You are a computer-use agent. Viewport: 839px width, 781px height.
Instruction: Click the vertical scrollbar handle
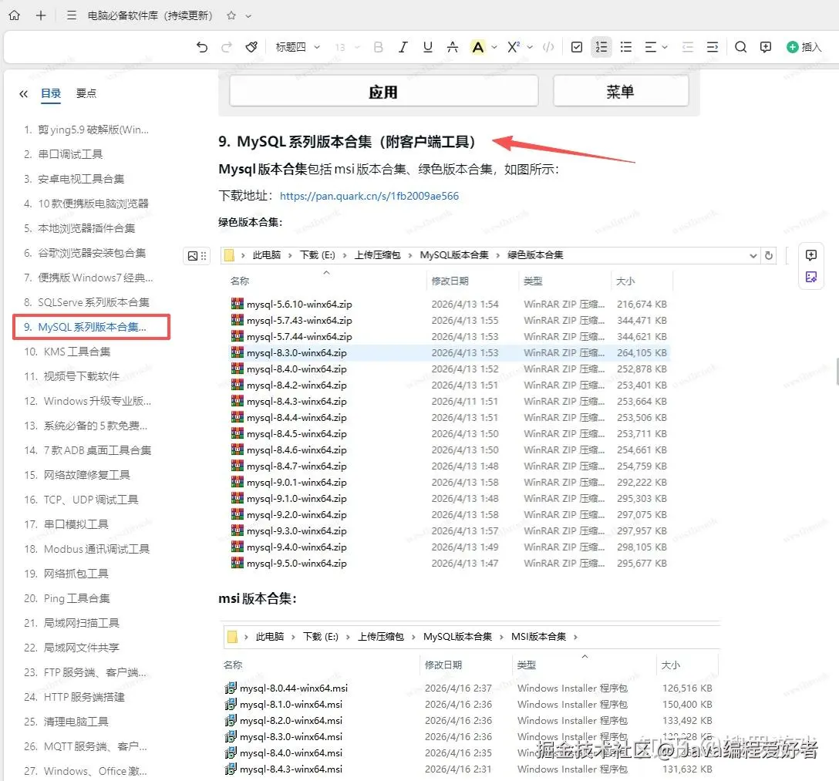pos(837,372)
